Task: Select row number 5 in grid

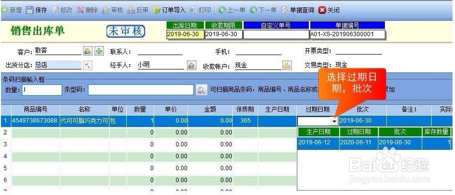Action: 5,168
